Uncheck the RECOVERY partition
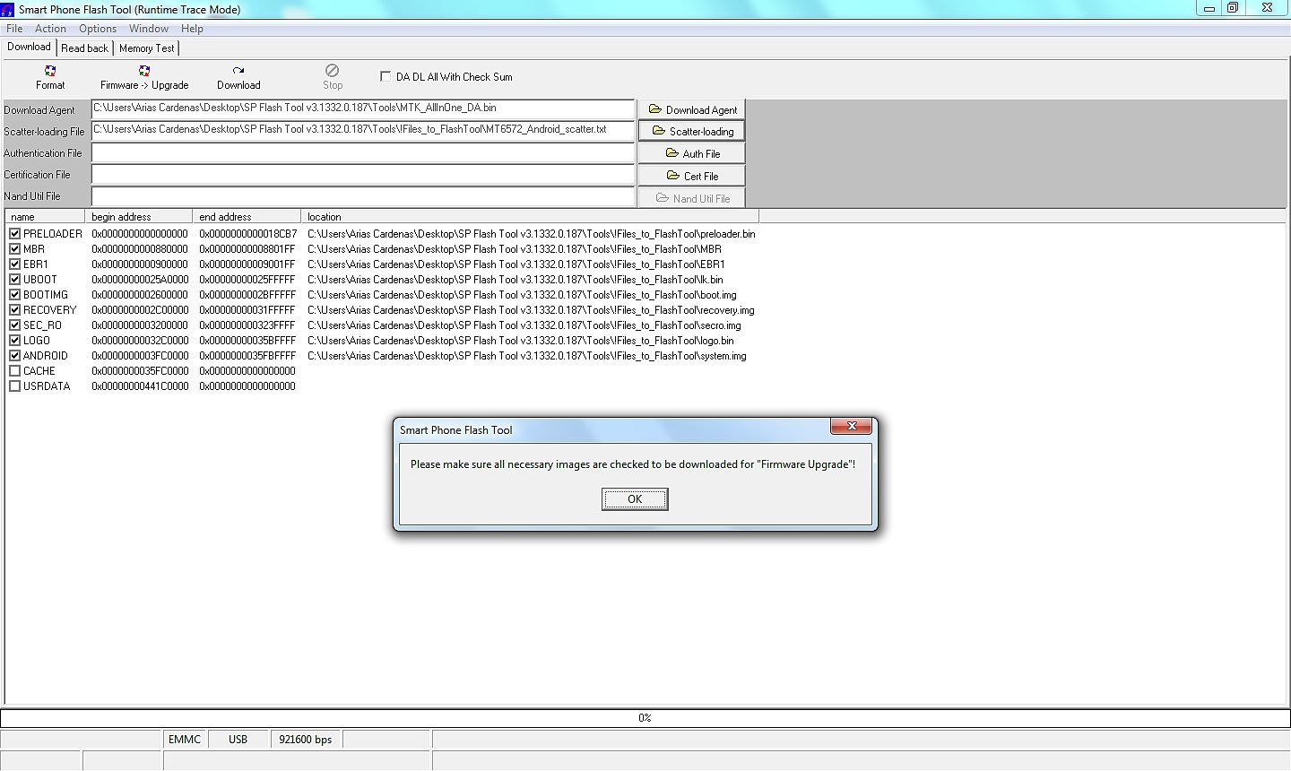1291x771 pixels. (14, 310)
